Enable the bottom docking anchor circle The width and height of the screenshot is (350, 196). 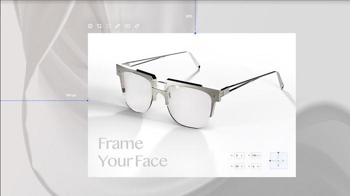point(278,165)
